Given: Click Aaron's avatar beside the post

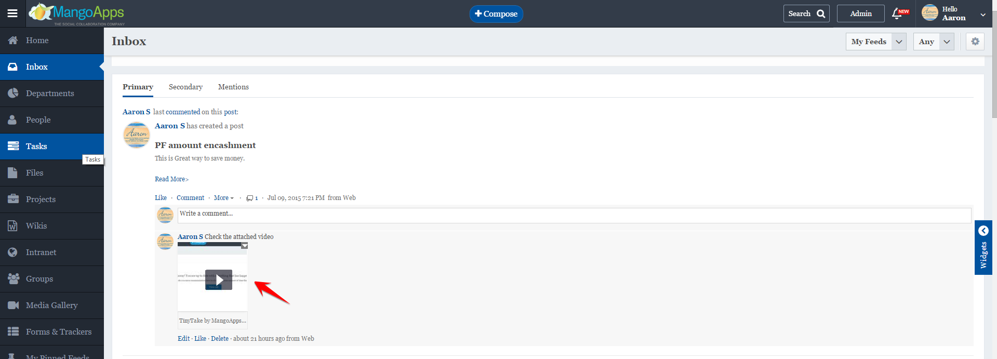Looking at the screenshot, I should click(137, 135).
